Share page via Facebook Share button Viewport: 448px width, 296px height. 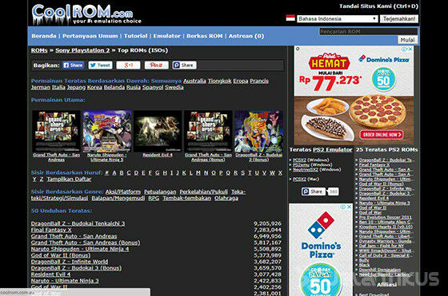click(x=74, y=65)
